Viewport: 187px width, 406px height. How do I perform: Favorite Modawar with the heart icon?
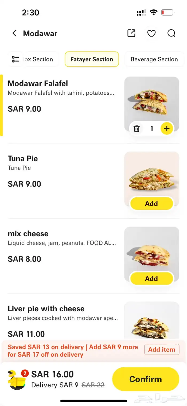pos(151,34)
